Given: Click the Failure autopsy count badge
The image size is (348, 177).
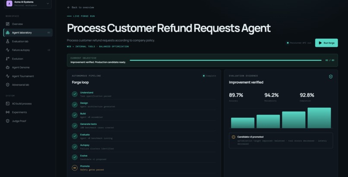Looking at the screenshot, I should tap(49, 50).
